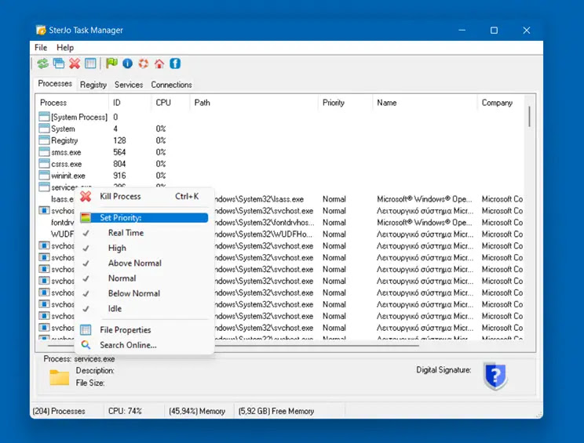The width and height of the screenshot is (584, 443).
Task: Set priority to Above Normal
Action: pyautogui.click(x=144, y=263)
